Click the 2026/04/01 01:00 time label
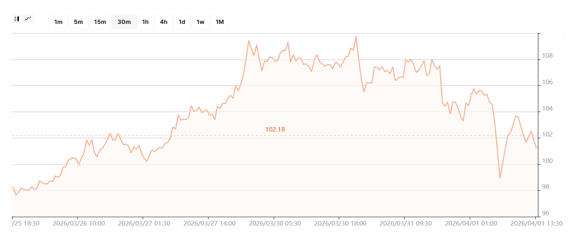575x235 pixels. [471, 223]
